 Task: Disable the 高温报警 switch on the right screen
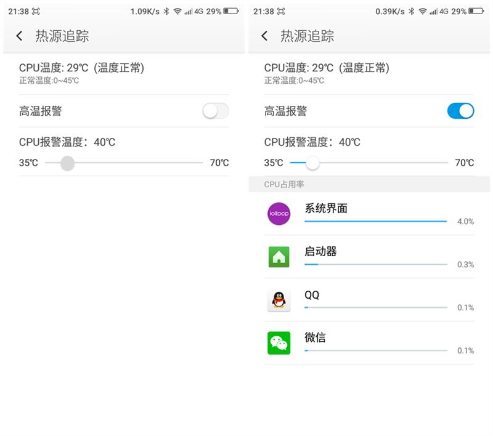click(x=460, y=109)
